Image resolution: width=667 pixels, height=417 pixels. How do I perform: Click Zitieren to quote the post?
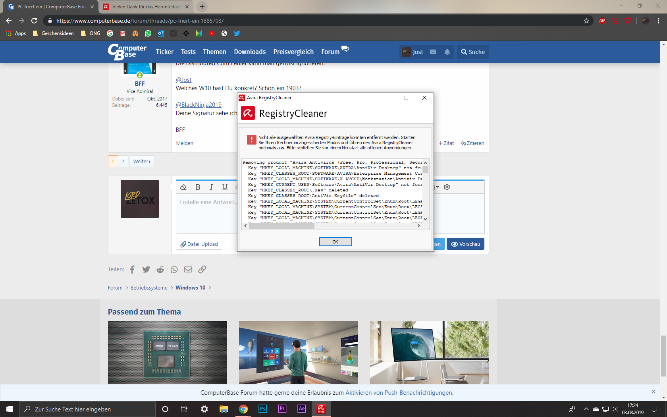(x=472, y=143)
